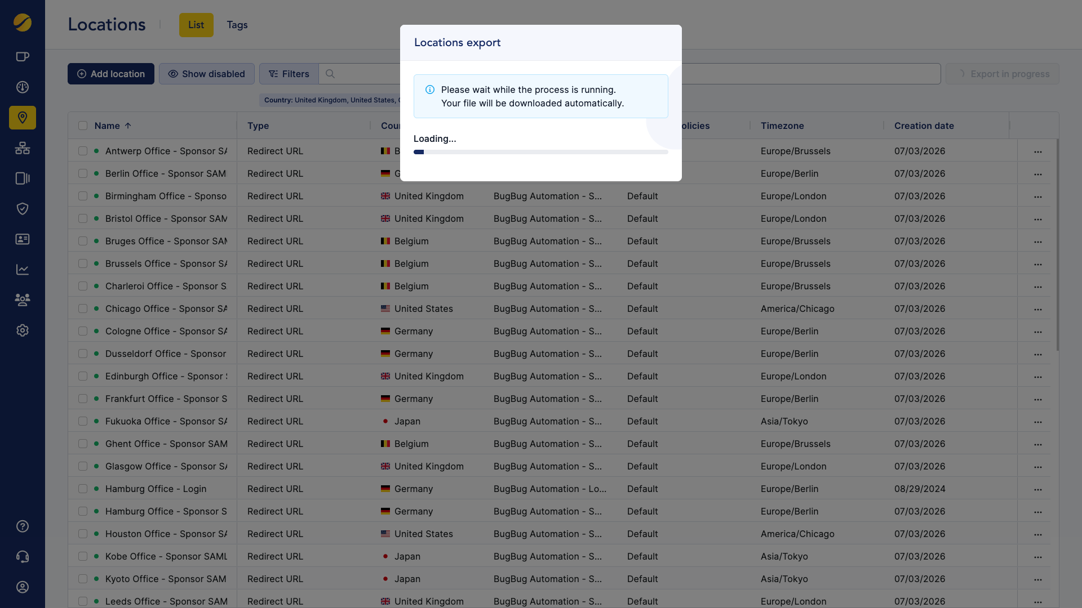
Task: Switch to the List tab
Action: pyautogui.click(x=196, y=25)
